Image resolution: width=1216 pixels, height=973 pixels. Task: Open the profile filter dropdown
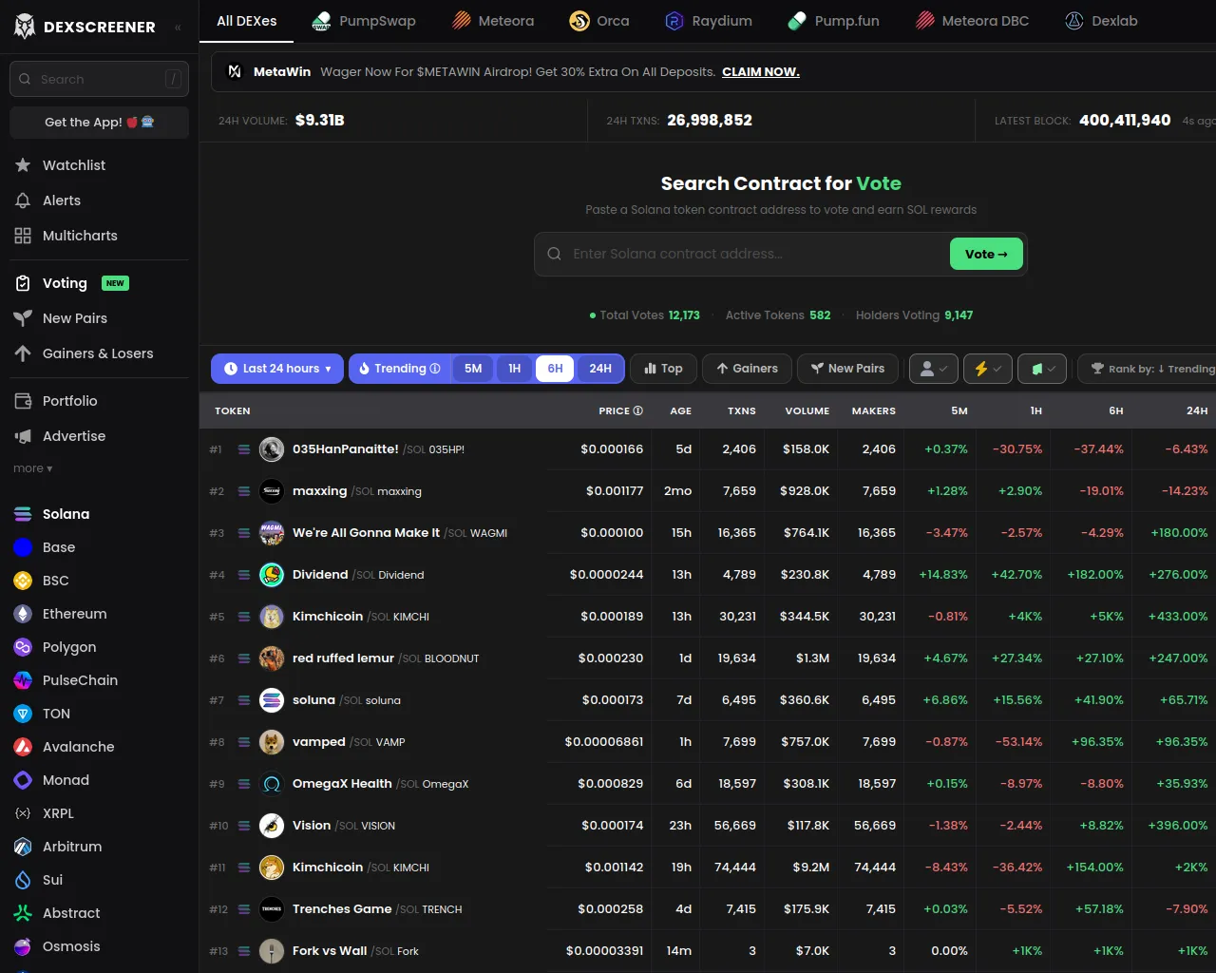(933, 369)
